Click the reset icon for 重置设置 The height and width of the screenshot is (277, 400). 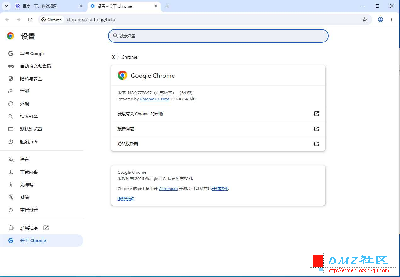tap(11, 210)
